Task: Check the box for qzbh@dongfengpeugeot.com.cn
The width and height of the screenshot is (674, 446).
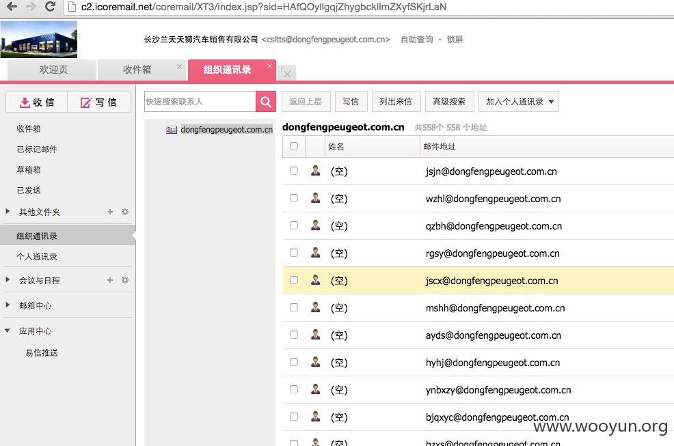Action: [294, 225]
